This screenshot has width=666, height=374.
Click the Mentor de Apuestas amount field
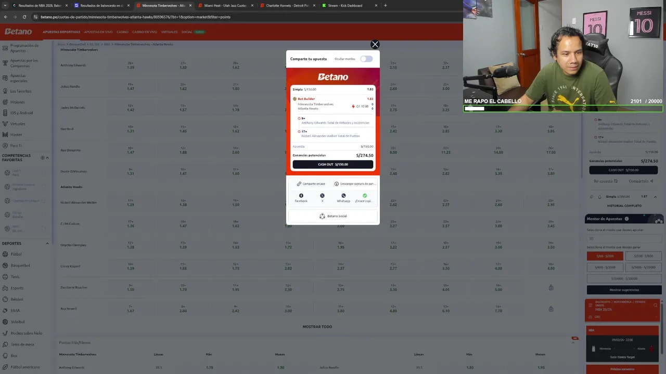click(624, 238)
